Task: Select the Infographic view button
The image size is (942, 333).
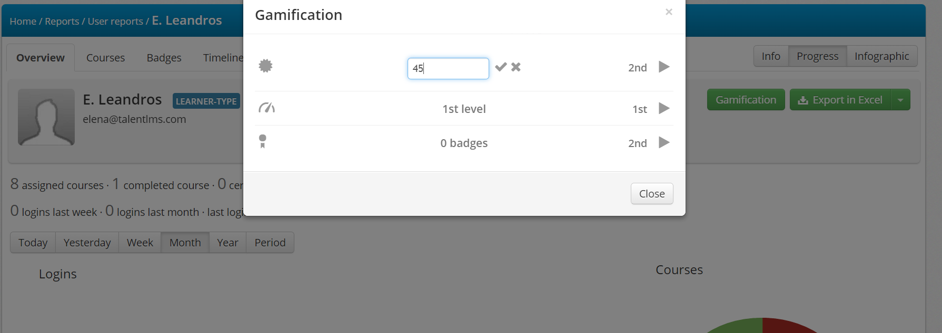Action: [881, 56]
